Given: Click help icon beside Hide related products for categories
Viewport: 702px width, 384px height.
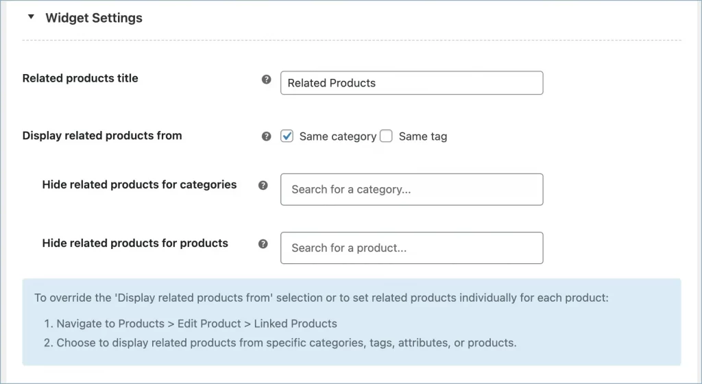Looking at the screenshot, I should click(x=263, y=185).
